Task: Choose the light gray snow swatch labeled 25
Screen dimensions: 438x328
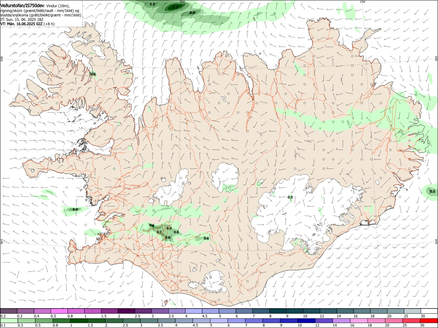Action: [x=412, y=311]
